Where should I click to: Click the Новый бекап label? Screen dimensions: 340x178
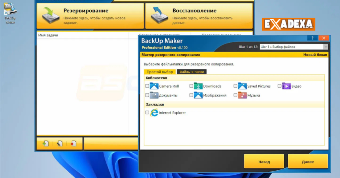[x=315, y=55]
